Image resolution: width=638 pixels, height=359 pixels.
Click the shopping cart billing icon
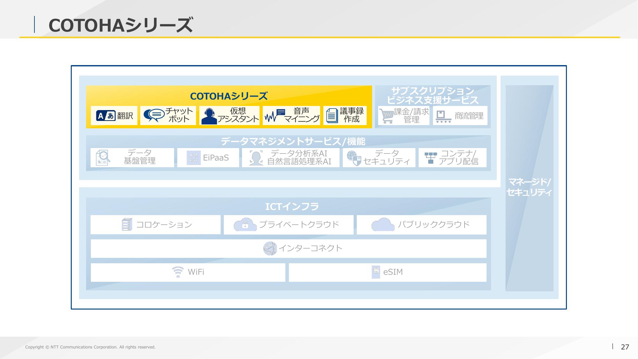(x=386, y=116)
